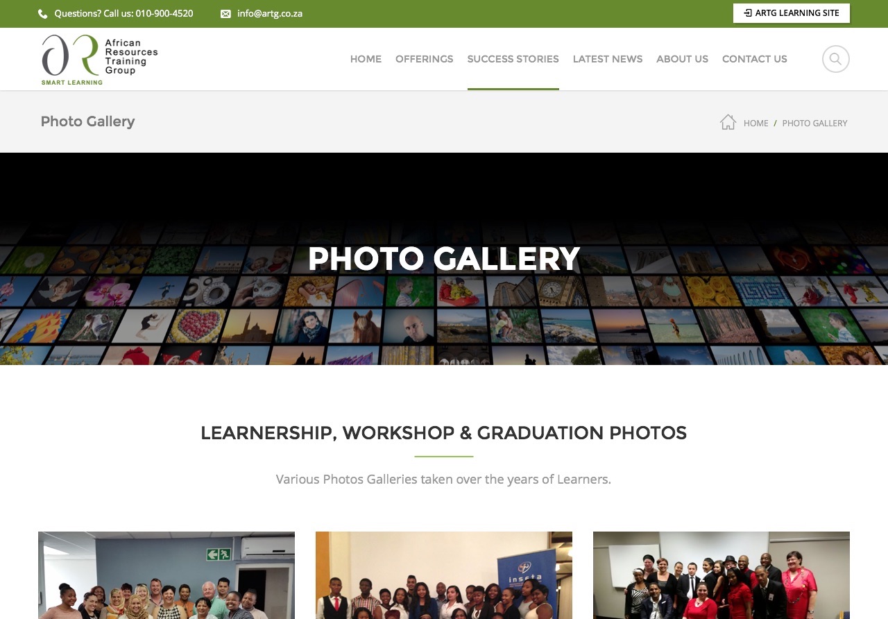Click the envelope email icon
Screen dimensions: 888x619
pos(225,14)
